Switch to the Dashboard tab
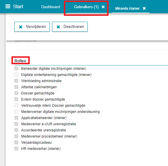Image resolution: width=168 pixels, height=166 pixels. pyautogui.click(x=51, y=7)
